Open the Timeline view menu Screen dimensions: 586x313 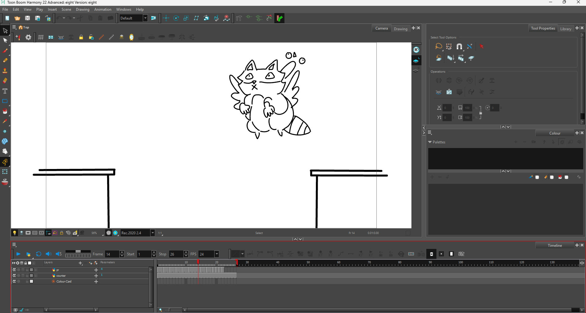[14, 245]
